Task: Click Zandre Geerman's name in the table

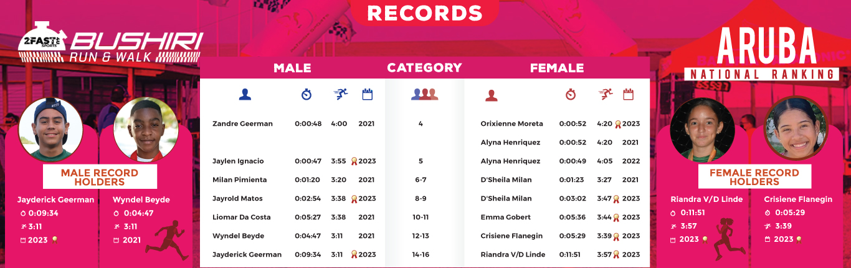Action: pyautogui.click(x=242, y=123)
